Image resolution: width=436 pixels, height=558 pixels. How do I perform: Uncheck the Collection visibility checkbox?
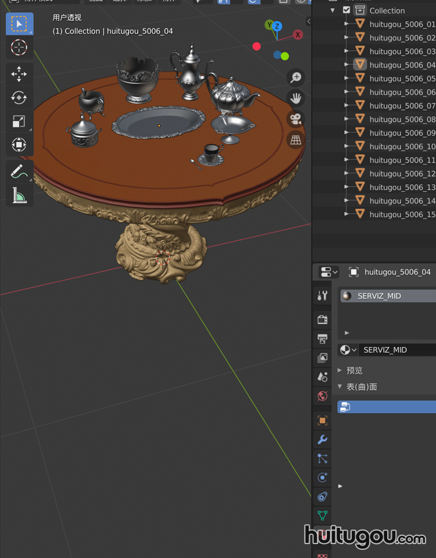click(347, 10)
